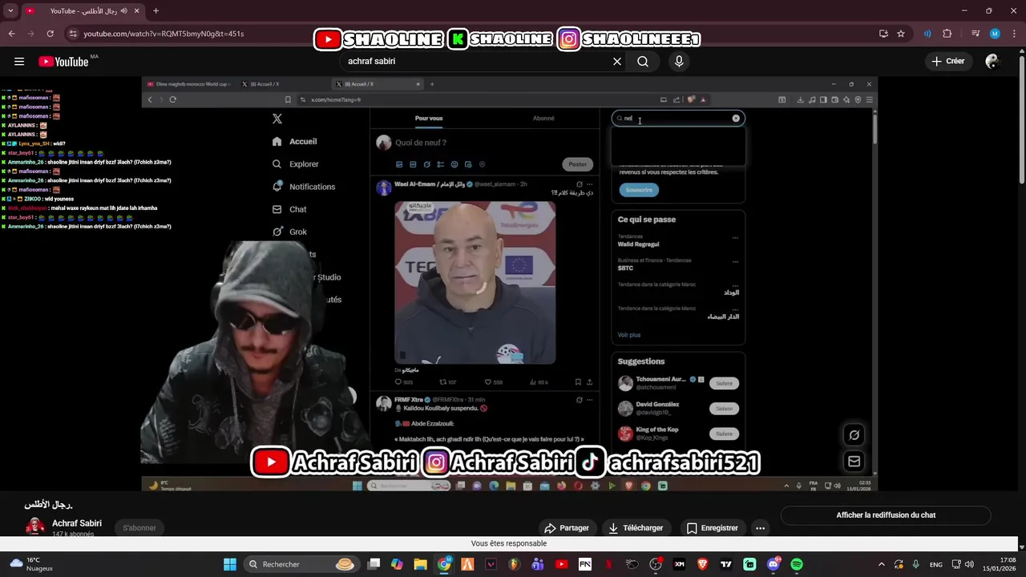Viewport: 1026px width, 577px height.
Task: Switch to Chrome on the taskbar
Action: point(444,564)
